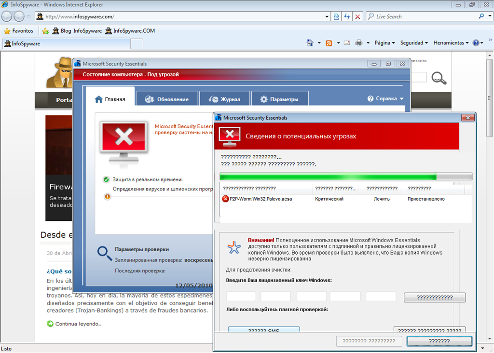
Task: Click the scan parameters magnifier icon
Action: point(104,253)
